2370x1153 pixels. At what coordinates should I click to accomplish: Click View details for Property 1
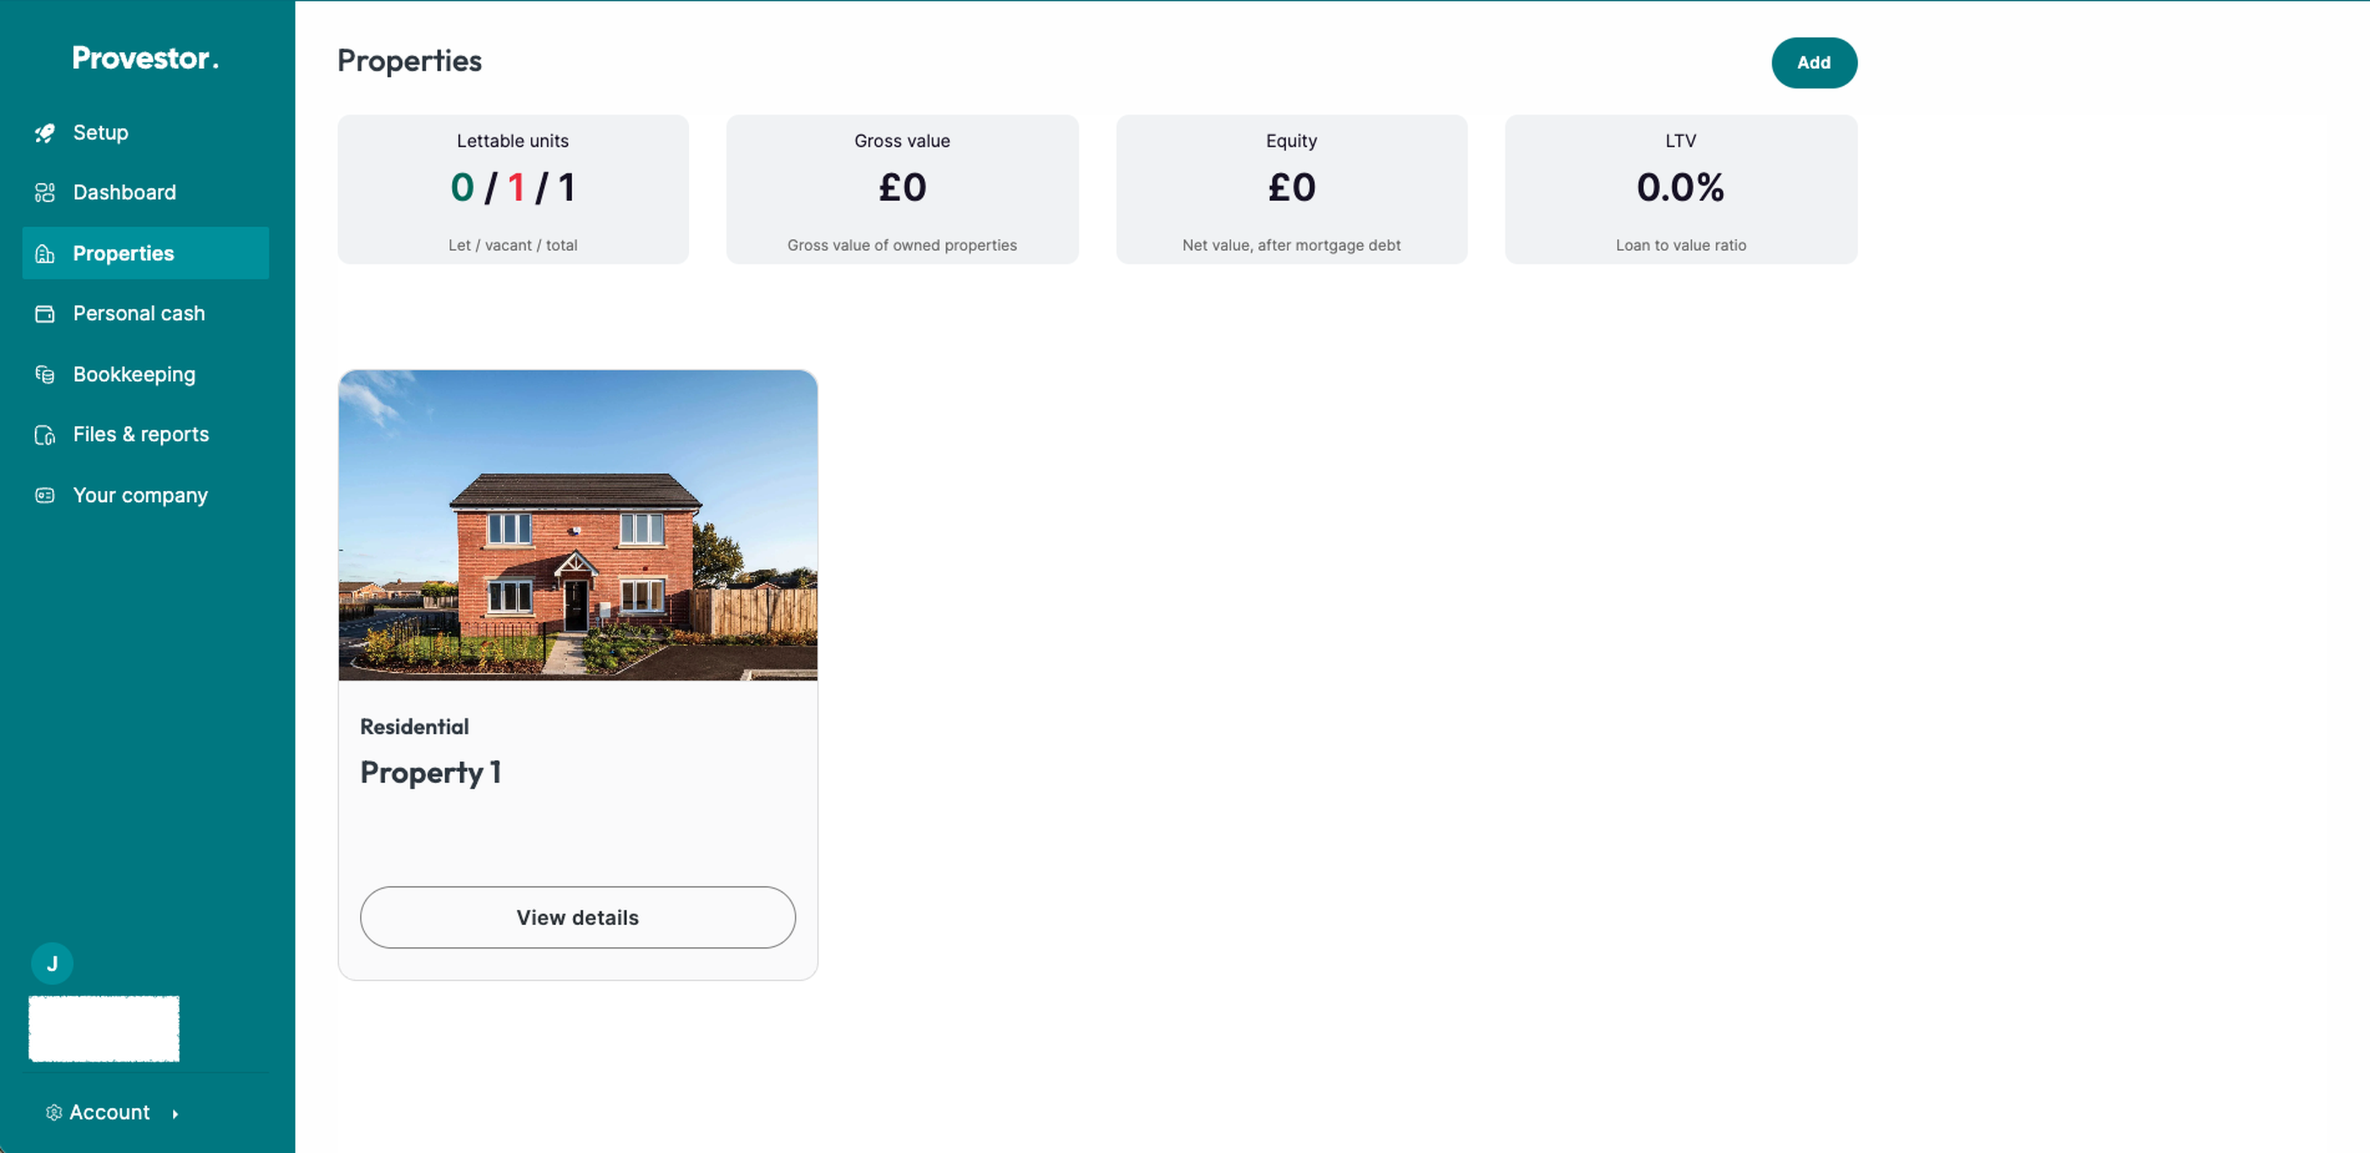577,917
